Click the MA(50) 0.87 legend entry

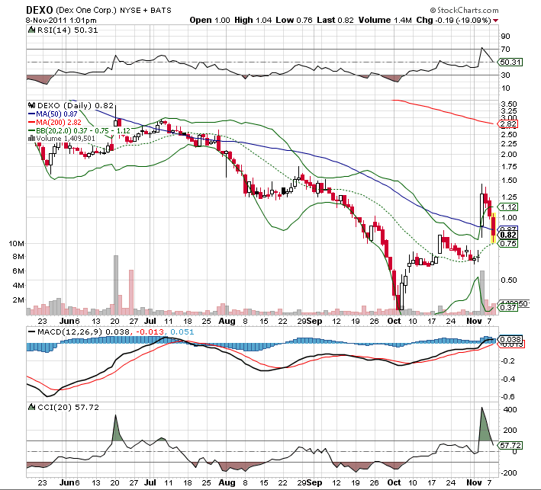point(56,114)
